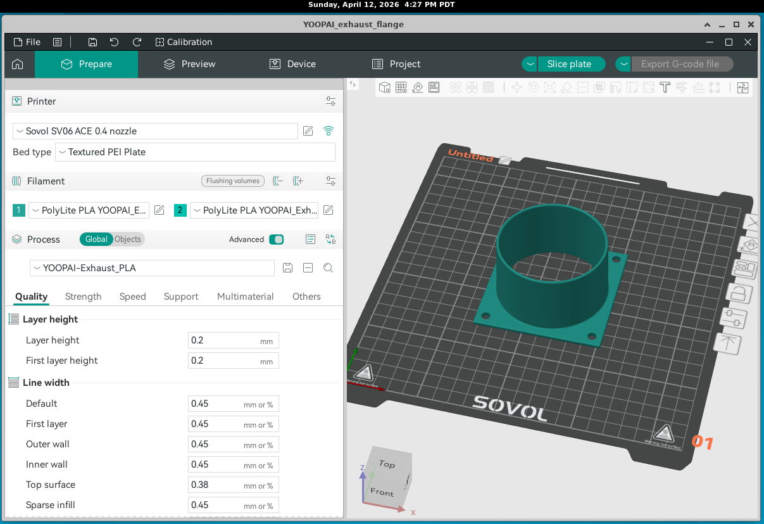Image resolution: width=764 pixels, height=524 pixels.
Task: Expand the YOOPAI-Exhaust_PLA process preset dropdown
Action: (x=152, y=268)
